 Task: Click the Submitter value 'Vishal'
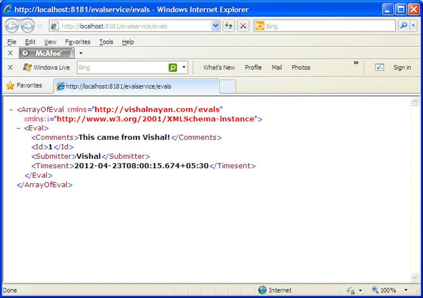point(89,156)
